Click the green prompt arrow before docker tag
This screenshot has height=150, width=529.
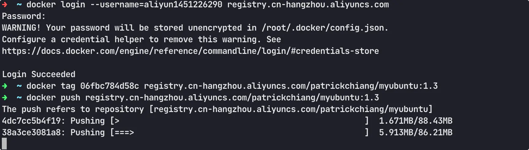pyautogui.click(x=5, y=86)
